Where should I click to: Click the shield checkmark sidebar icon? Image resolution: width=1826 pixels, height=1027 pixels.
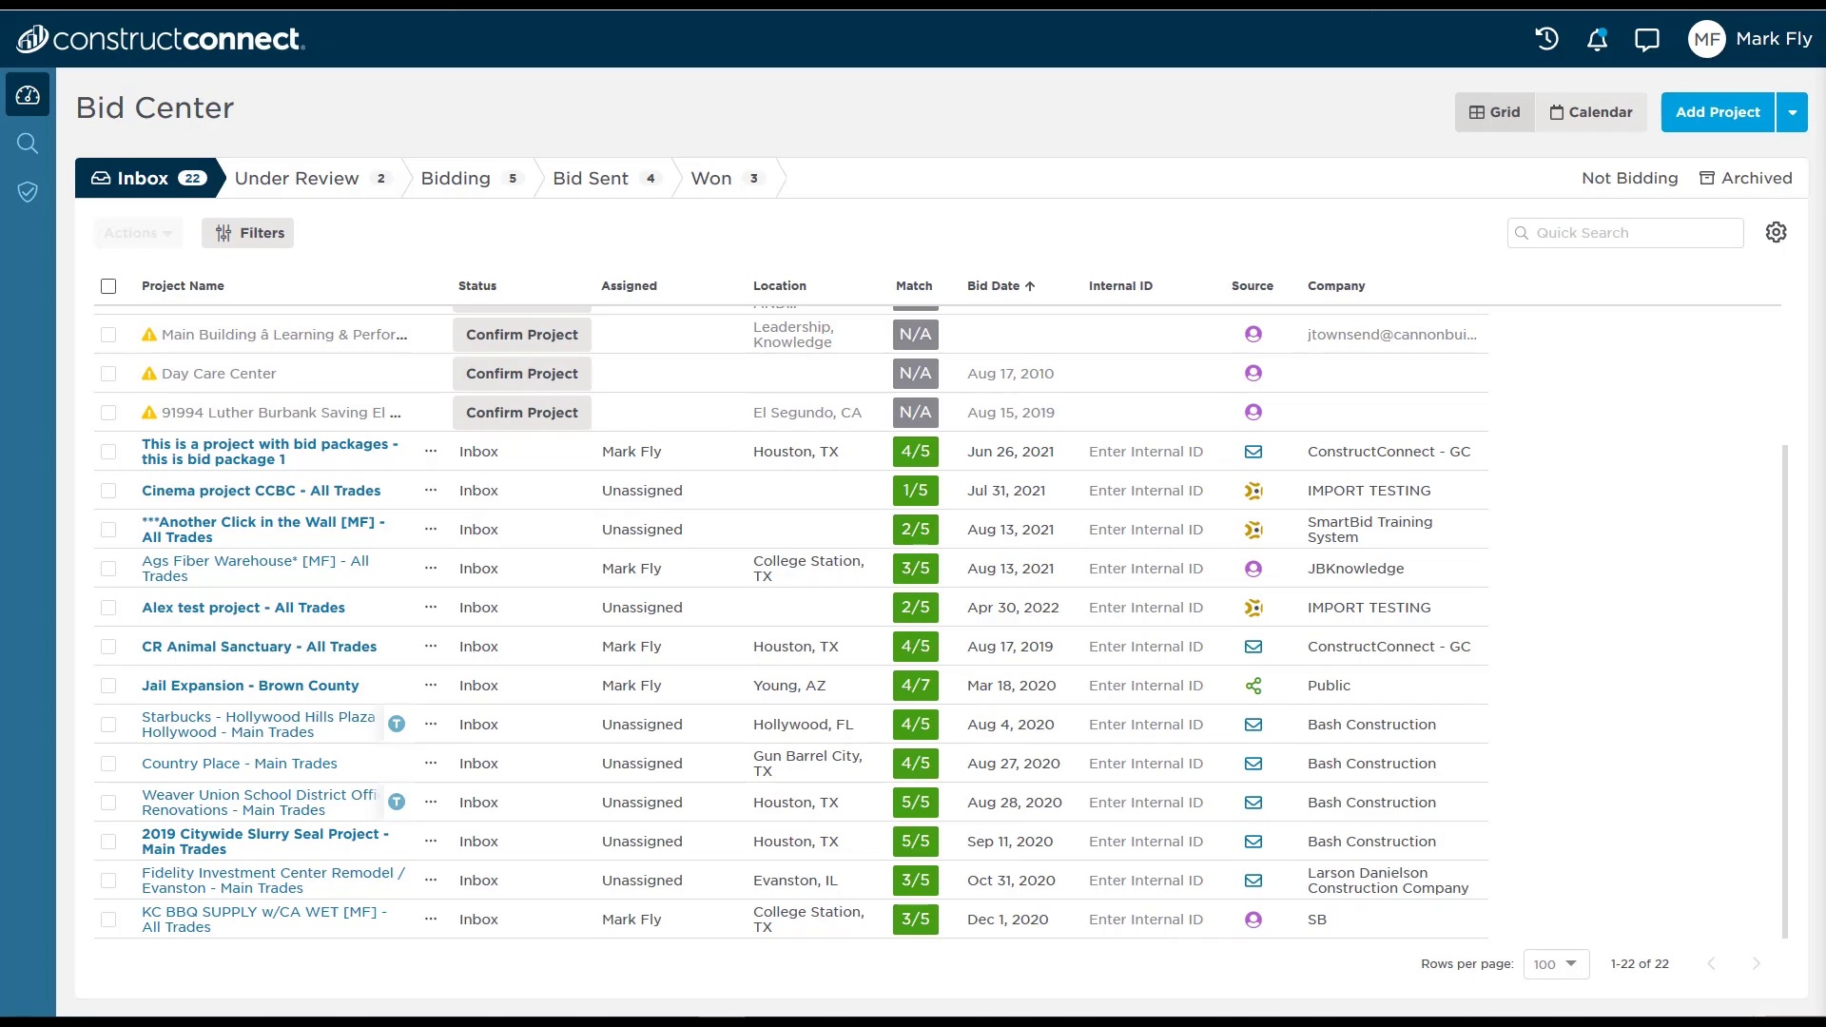click(28, 192)
